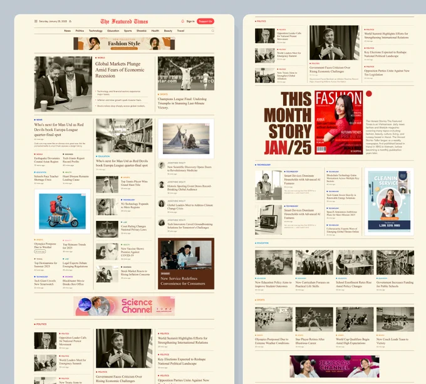
Task: Open the New Service Redefines Convenience sponsor card
Action: pyautogui.click(x=186, y=264)
